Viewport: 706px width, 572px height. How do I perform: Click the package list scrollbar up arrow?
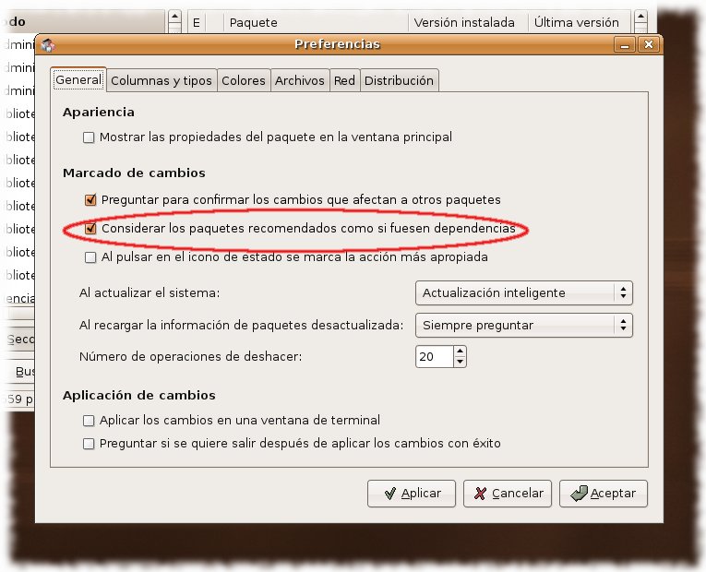point(640,18)
